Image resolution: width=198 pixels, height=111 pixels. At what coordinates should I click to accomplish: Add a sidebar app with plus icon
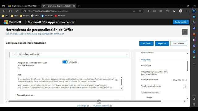[194, 64]
